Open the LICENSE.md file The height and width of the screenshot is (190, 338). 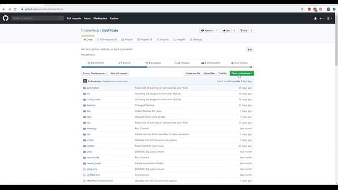pos(93,175)
